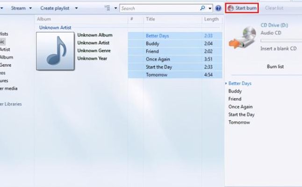Open Other Libraries in navigation pane
302x187 pixels.
point(11,104)
